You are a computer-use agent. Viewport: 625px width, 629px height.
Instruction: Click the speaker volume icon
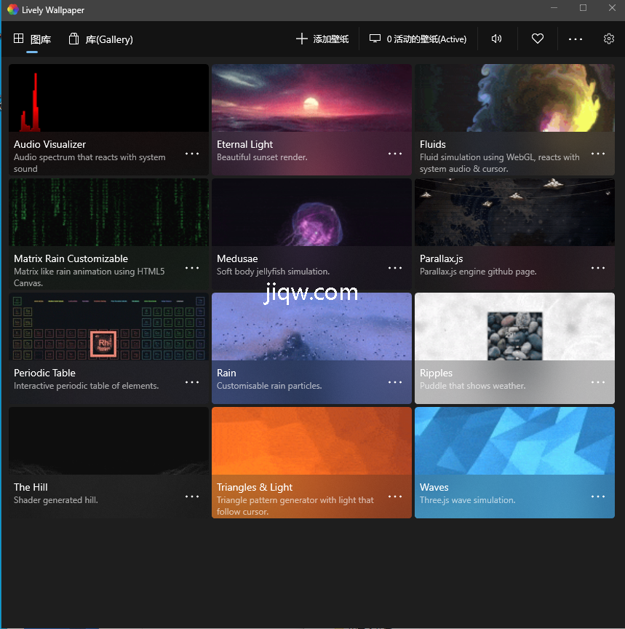(496, 39)
